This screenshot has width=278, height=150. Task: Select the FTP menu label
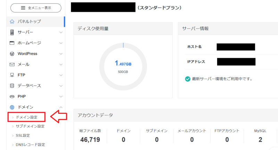[x=21, y=75]
